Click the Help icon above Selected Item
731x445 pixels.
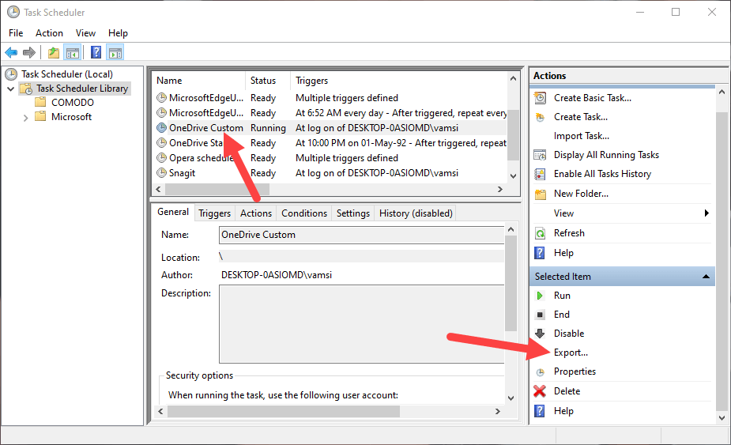click(x=540, y=253)
